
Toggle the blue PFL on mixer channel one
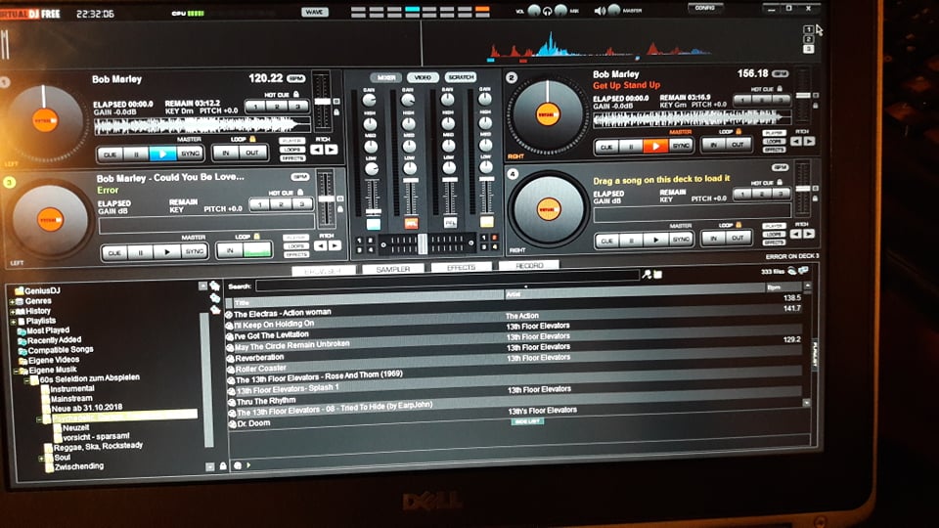click(x=373, y=224)
